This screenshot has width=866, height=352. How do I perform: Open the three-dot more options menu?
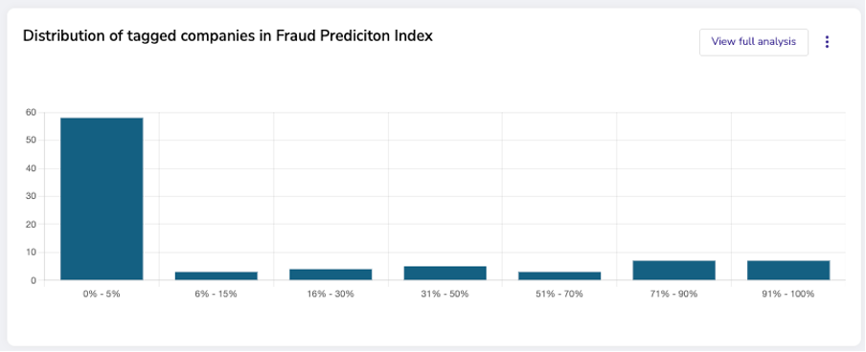pos(827,42)
